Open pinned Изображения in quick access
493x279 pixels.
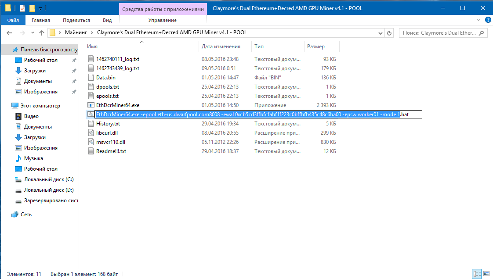(x=40, y=92)
